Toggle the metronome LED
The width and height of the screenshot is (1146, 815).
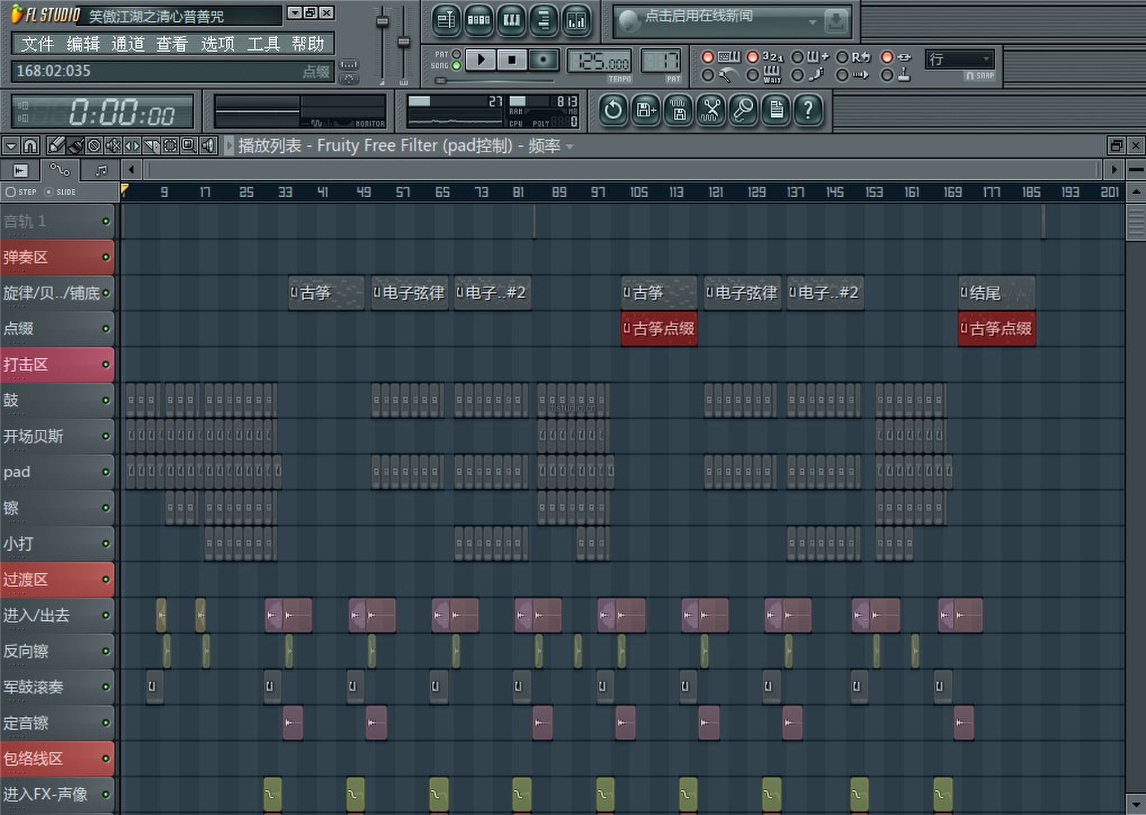tap(708, 75)
